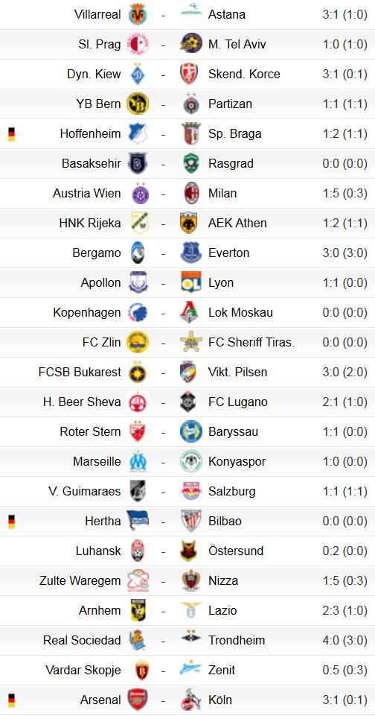The width and height of the screenshot is (375, 716).
Task: Select the Dyn. Kiew team name
Action: [x=94, y=74]
